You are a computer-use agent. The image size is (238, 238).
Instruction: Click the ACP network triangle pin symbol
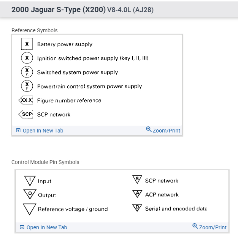click(137, 194)
